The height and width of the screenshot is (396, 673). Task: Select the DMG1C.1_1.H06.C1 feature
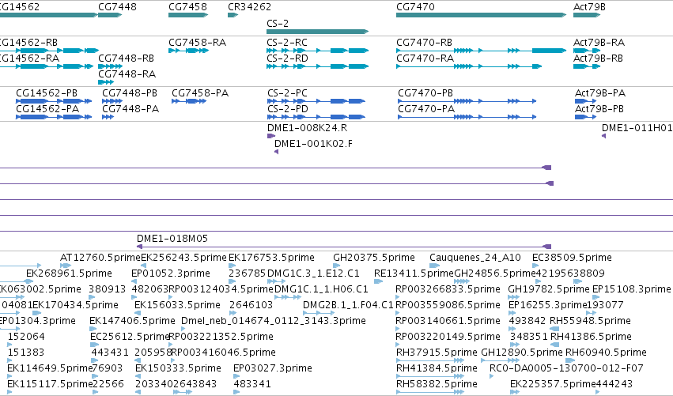(288, 297)
